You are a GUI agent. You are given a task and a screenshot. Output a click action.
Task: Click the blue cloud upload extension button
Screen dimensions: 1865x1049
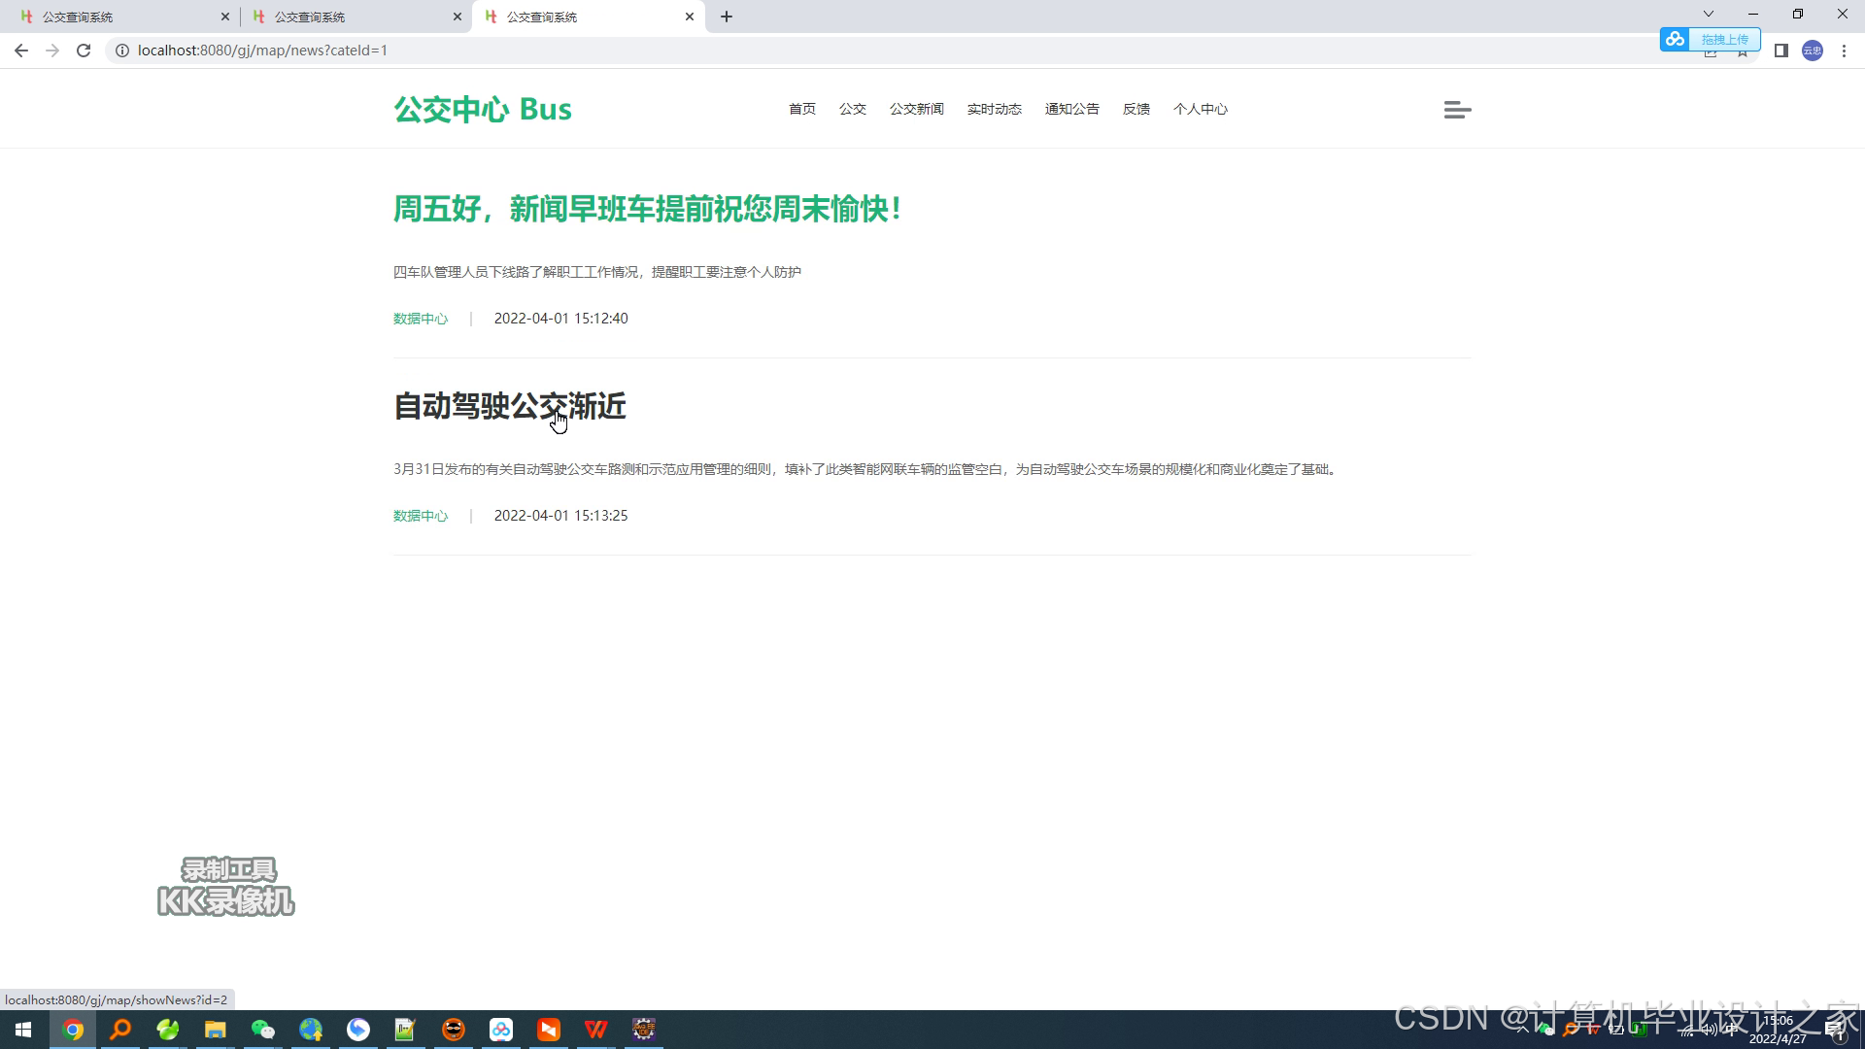click(x=1710, y=39)
